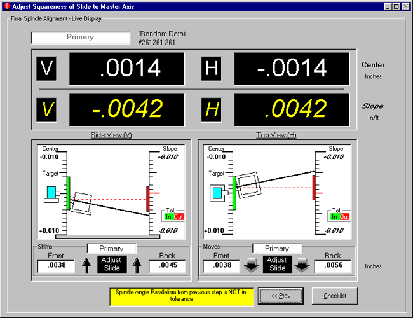This screenshot has height=318, width=413.
Task: Click the red Out tolerance indicator in Top View
Action: 344,217
